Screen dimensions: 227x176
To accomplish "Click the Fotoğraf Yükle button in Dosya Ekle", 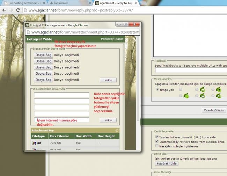I will (x=167, y=163).
